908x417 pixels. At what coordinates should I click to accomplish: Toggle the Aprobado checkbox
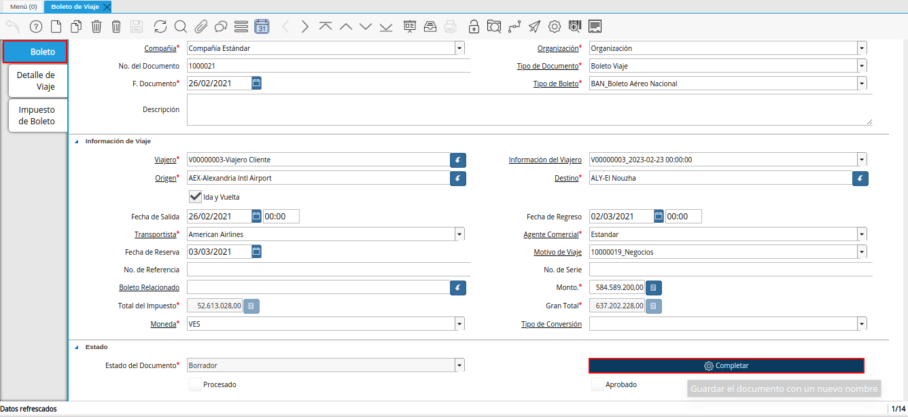(x=597, y=384)
